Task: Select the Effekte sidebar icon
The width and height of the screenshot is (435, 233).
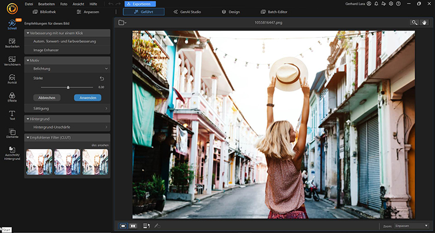Action: [12, 97]
